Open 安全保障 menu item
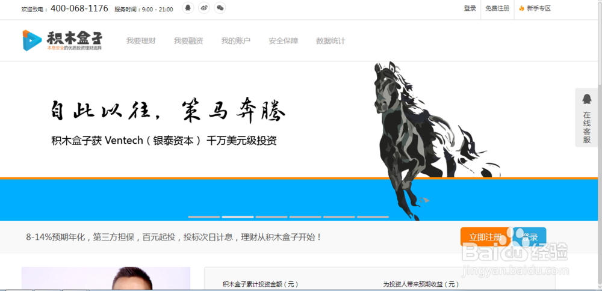Viewport: 602px width, 291px height. click(x=284, y=41)
